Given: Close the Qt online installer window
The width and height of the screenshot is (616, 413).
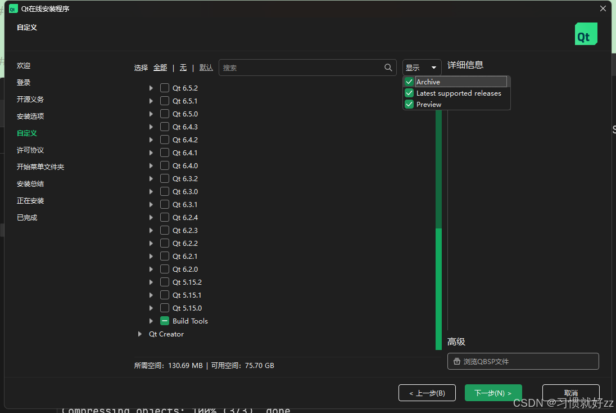Looking at the screenshot, I should tap(603, 8).
